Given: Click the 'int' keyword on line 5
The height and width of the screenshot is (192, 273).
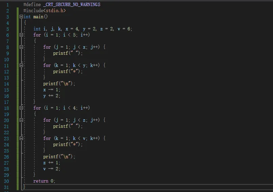Looking at the screenshot, I should (37, 29).
